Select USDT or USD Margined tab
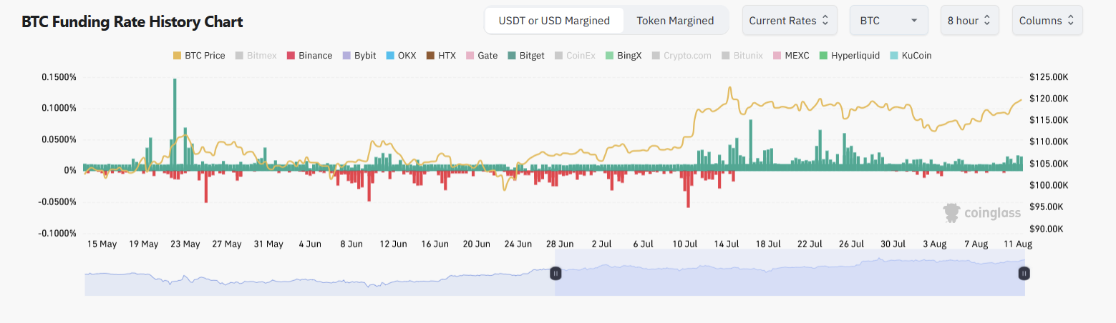This screenshot has height=323, width=1116. point(554,21)
